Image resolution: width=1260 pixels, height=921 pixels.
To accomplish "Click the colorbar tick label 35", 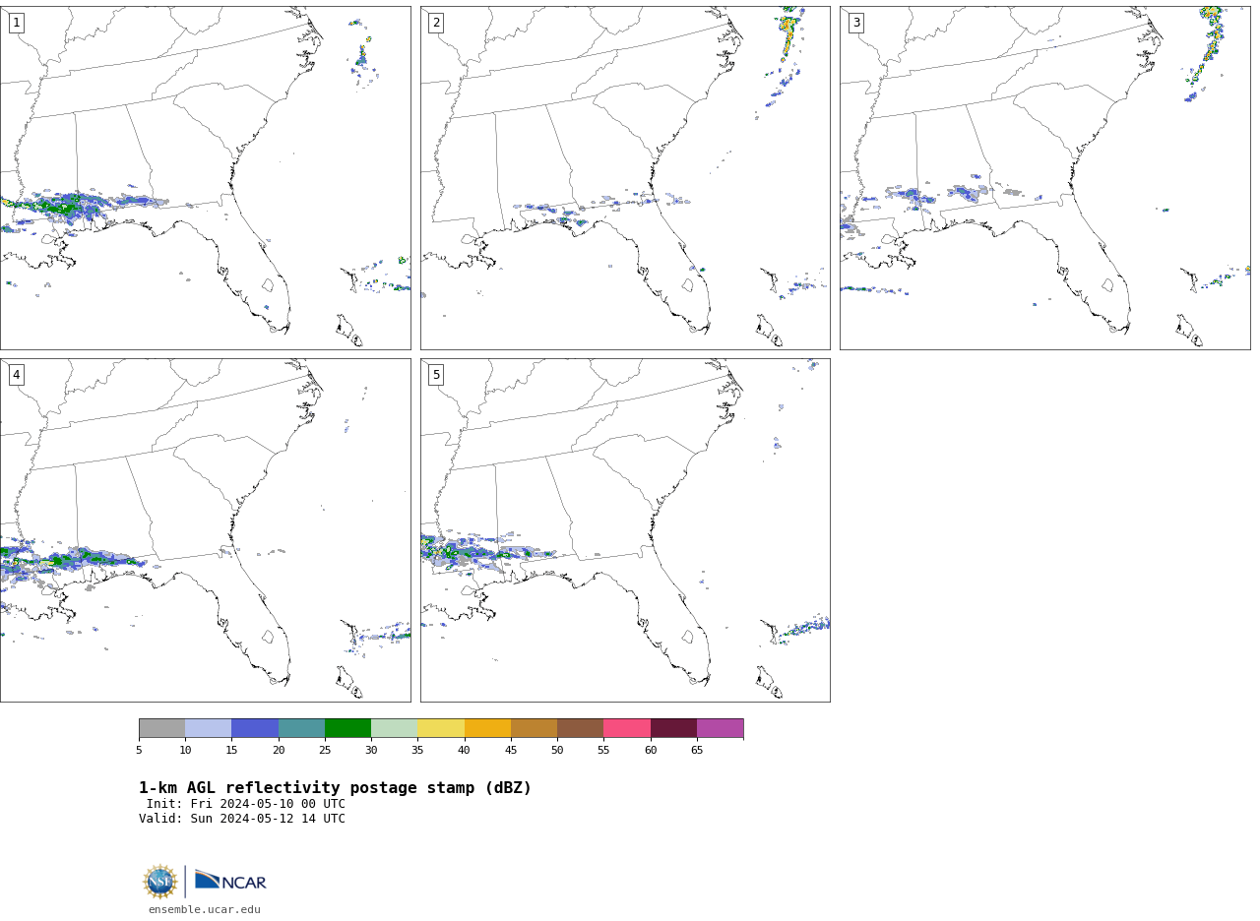I will pyautogui.click(x=417, y=751).
